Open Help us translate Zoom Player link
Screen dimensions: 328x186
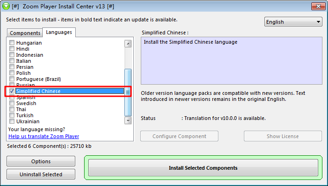pyautogui.click(x=44, y=136)
